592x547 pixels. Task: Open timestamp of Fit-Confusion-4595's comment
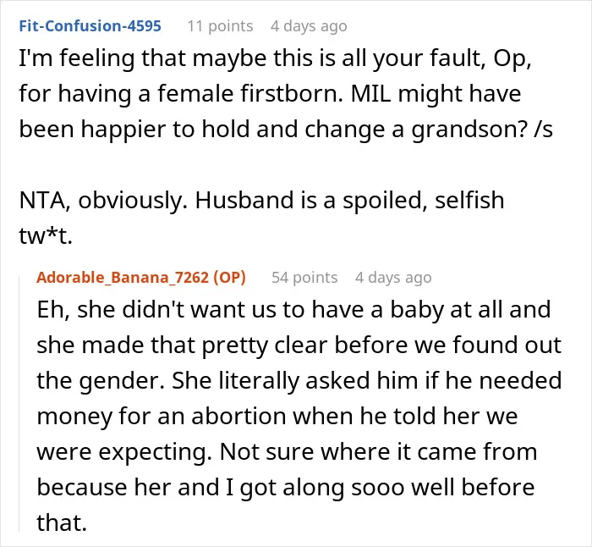click(309, 26)
